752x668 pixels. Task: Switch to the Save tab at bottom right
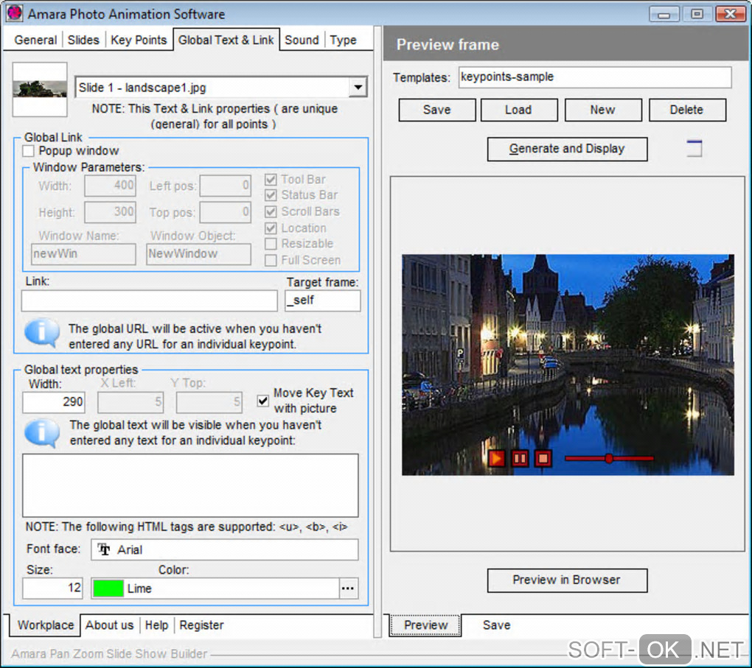(496, 625)
